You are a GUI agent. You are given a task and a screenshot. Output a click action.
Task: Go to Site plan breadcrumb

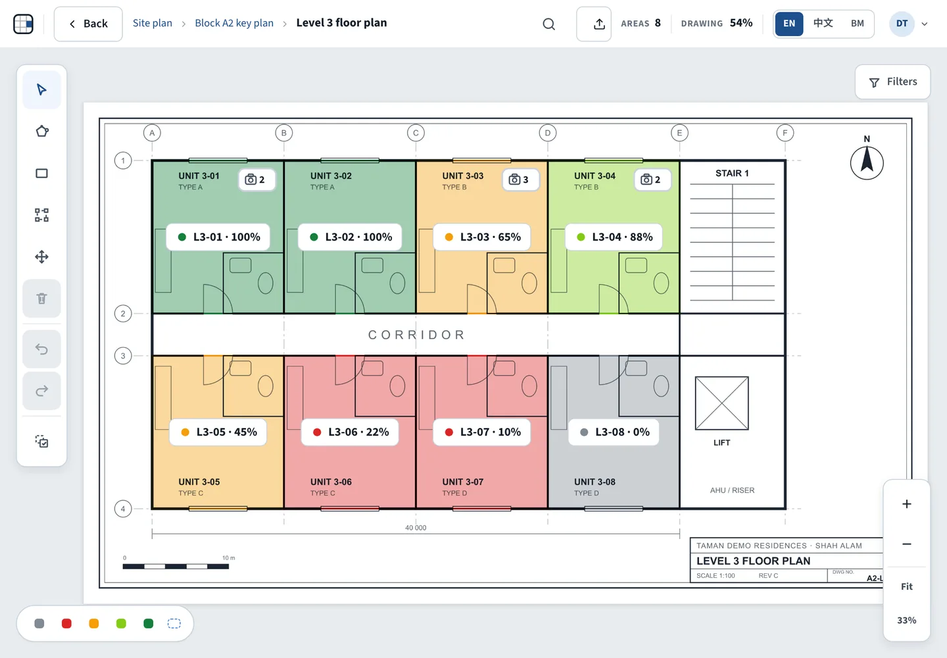coord(153,23)
